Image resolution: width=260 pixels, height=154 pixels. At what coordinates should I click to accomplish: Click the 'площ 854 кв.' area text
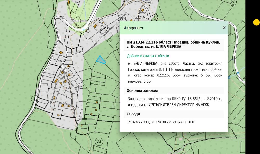point(211,69)
